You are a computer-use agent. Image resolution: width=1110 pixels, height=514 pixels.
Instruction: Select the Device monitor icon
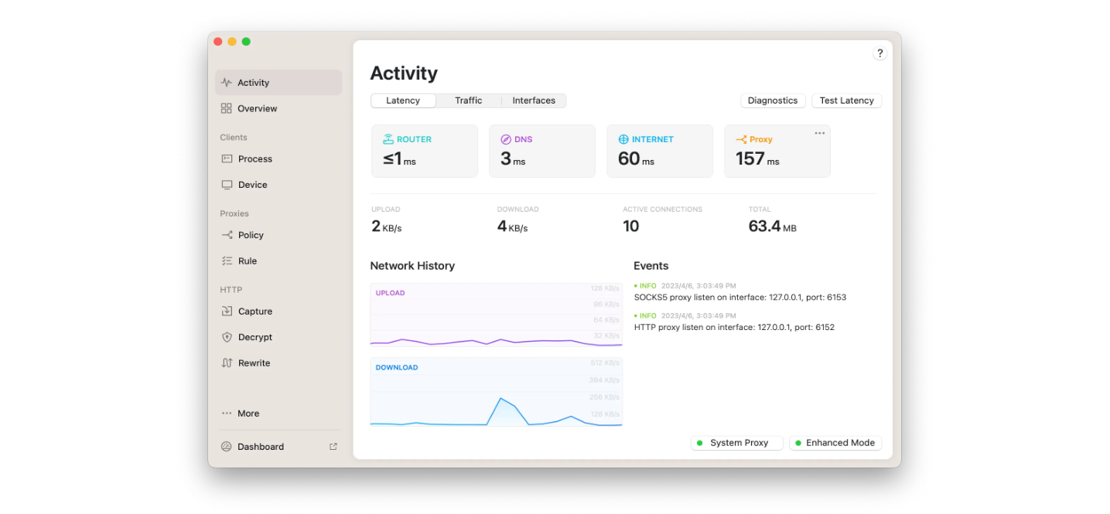(x=227, y=185)
